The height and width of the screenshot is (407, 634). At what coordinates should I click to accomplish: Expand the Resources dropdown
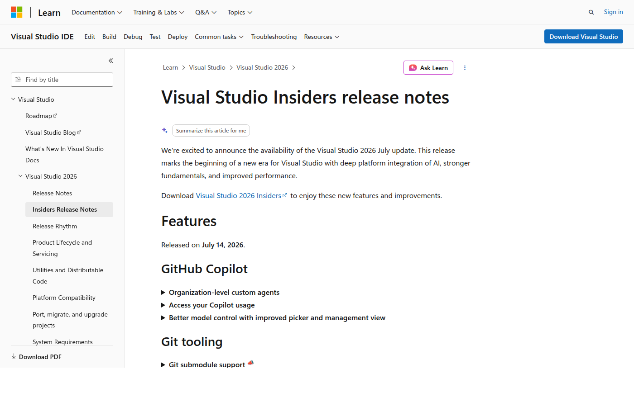tap(322, 37)
